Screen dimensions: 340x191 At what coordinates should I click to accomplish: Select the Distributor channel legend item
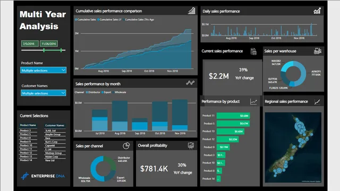(93, 92)
